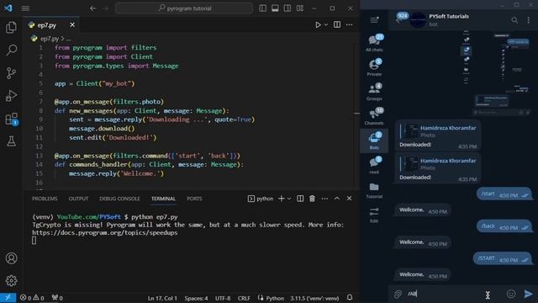Screen dimensions: 538x303
Task: Open the Run and Debug view
Action: [x=11, y=96]
